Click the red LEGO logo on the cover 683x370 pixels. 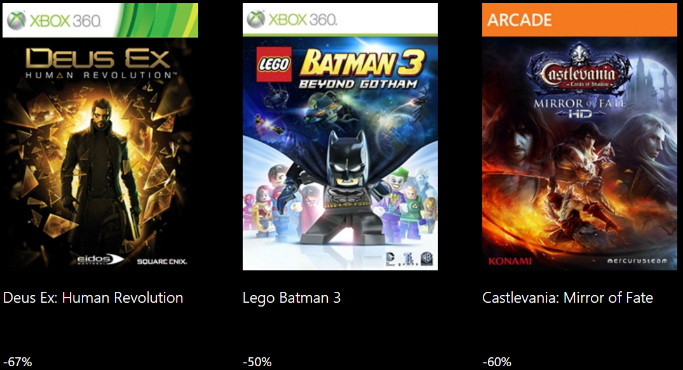click(x=274, y=65)
